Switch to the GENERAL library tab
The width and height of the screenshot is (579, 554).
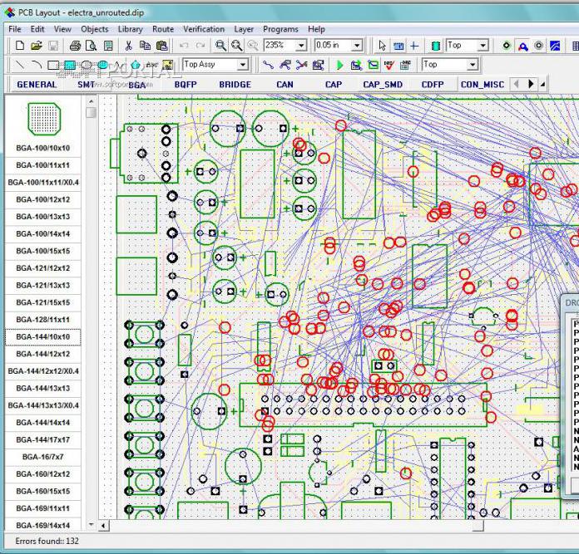point(37,85)
